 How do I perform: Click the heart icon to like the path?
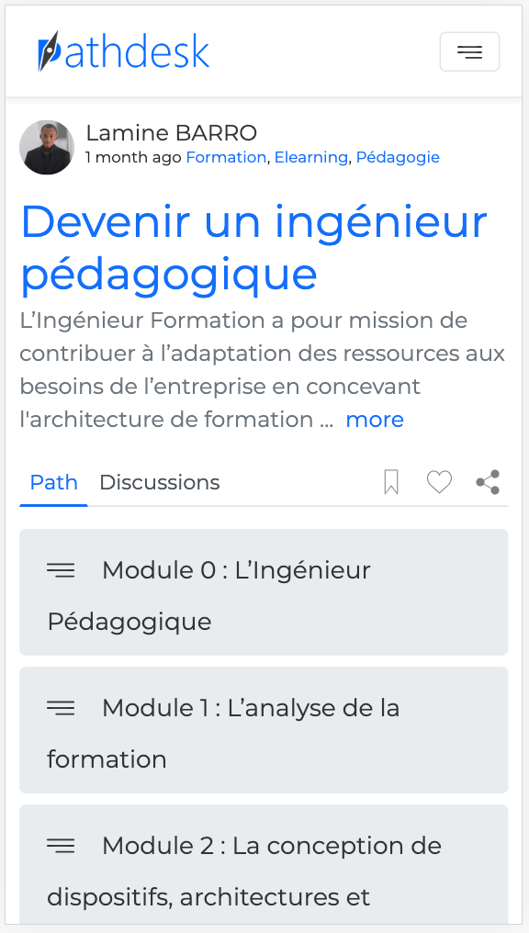(439, 482)
